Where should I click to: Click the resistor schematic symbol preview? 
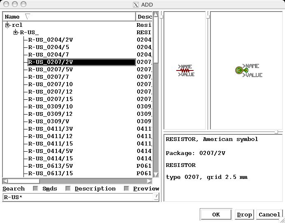pyautogui.click(x=185, y=70)
